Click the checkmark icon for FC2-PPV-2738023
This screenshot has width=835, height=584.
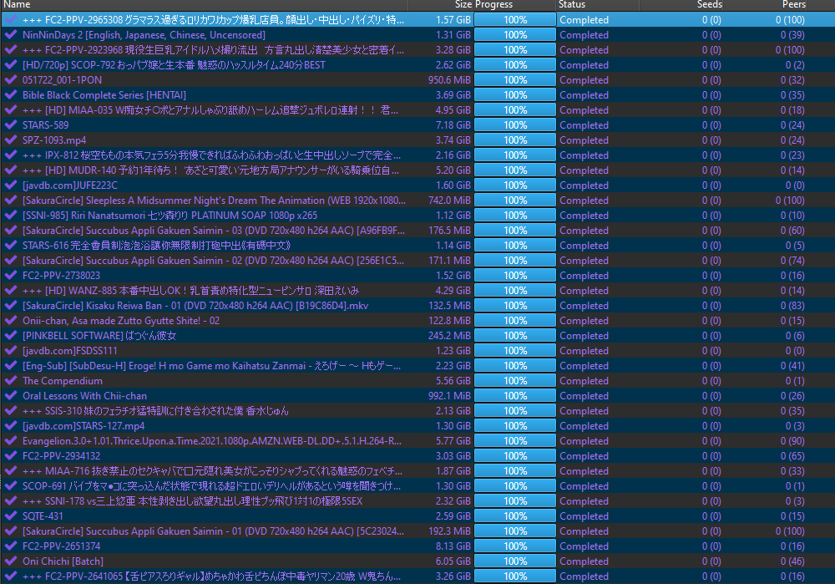pyautogui.click(x=10, y=275)
